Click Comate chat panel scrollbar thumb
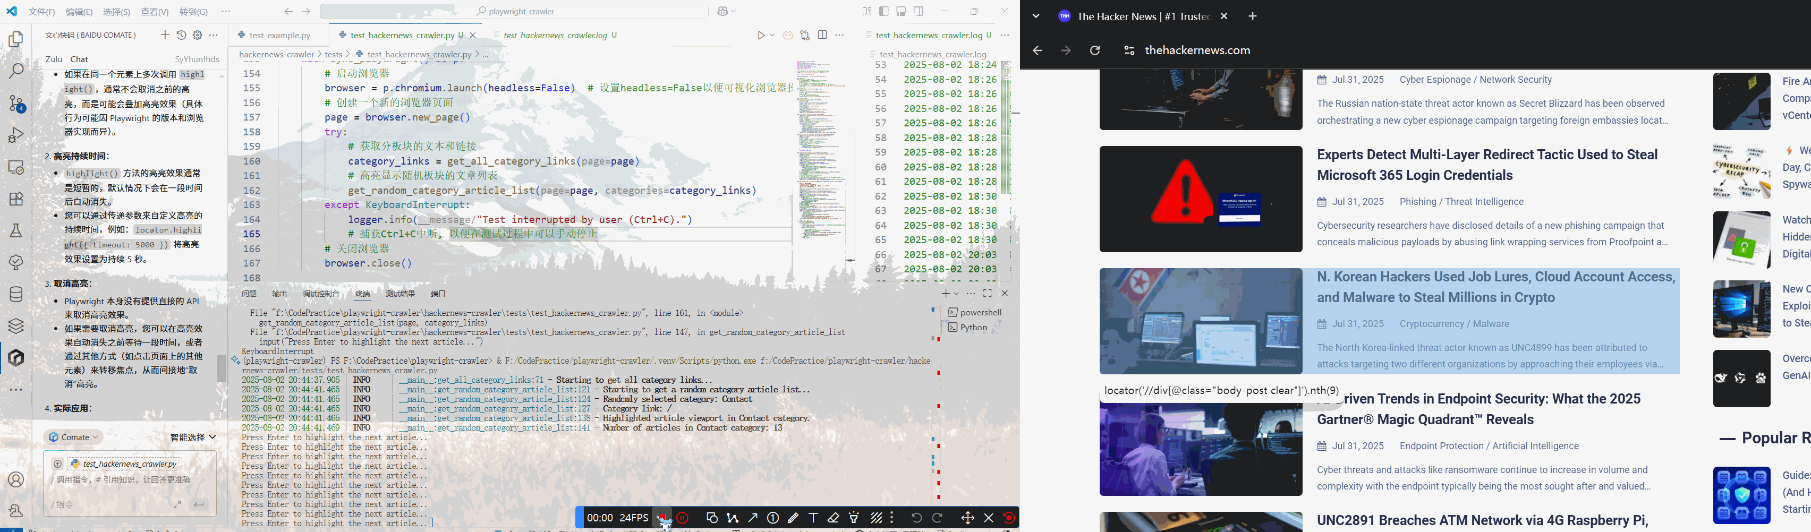1811x532 pixels. 222,368
